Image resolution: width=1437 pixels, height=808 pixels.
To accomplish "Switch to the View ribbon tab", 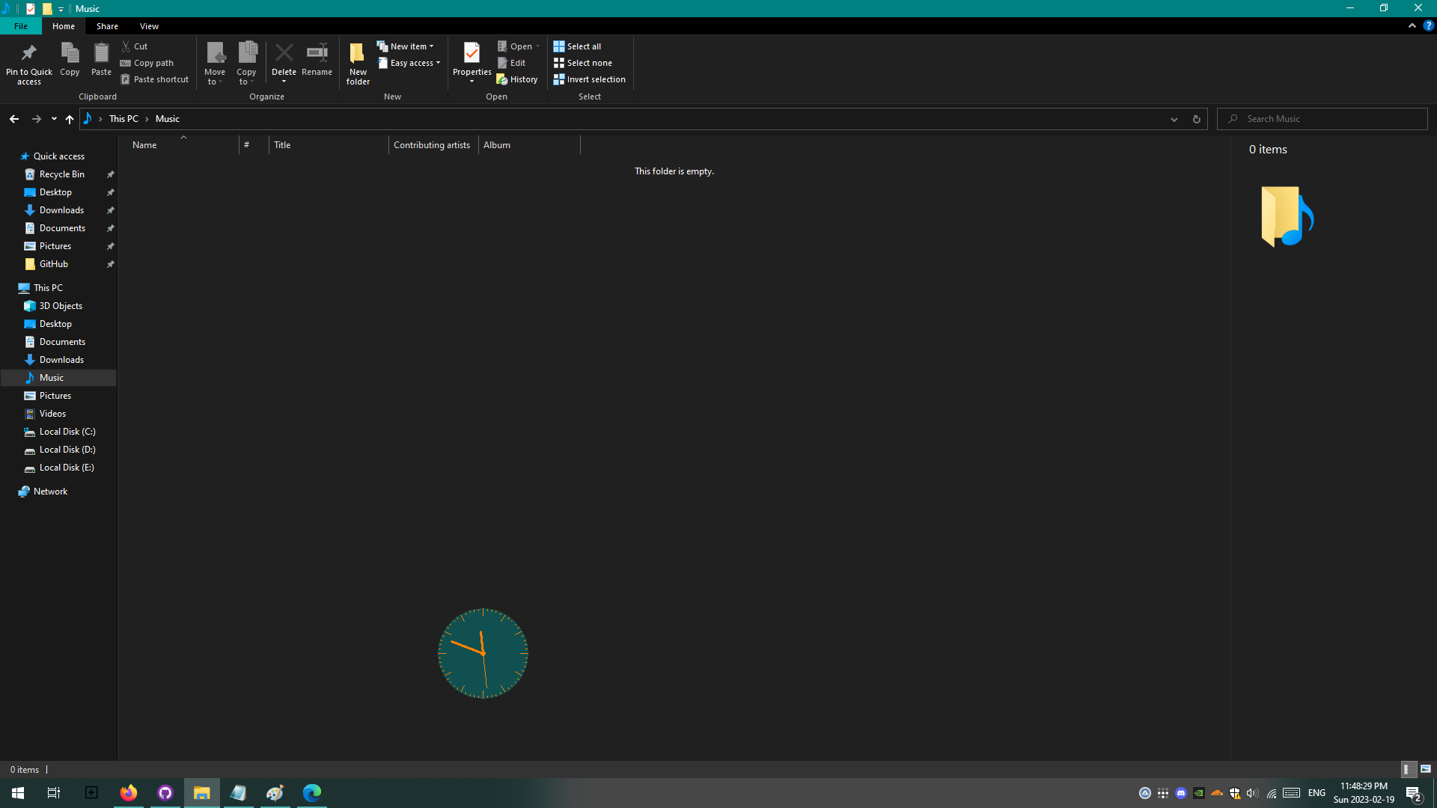I will click(x=149, y=26).
